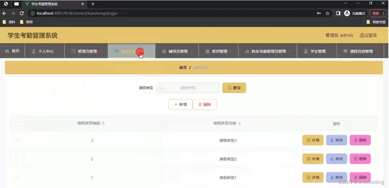Click the trash 删除 icon for 请假类型1

pos(356,177)
